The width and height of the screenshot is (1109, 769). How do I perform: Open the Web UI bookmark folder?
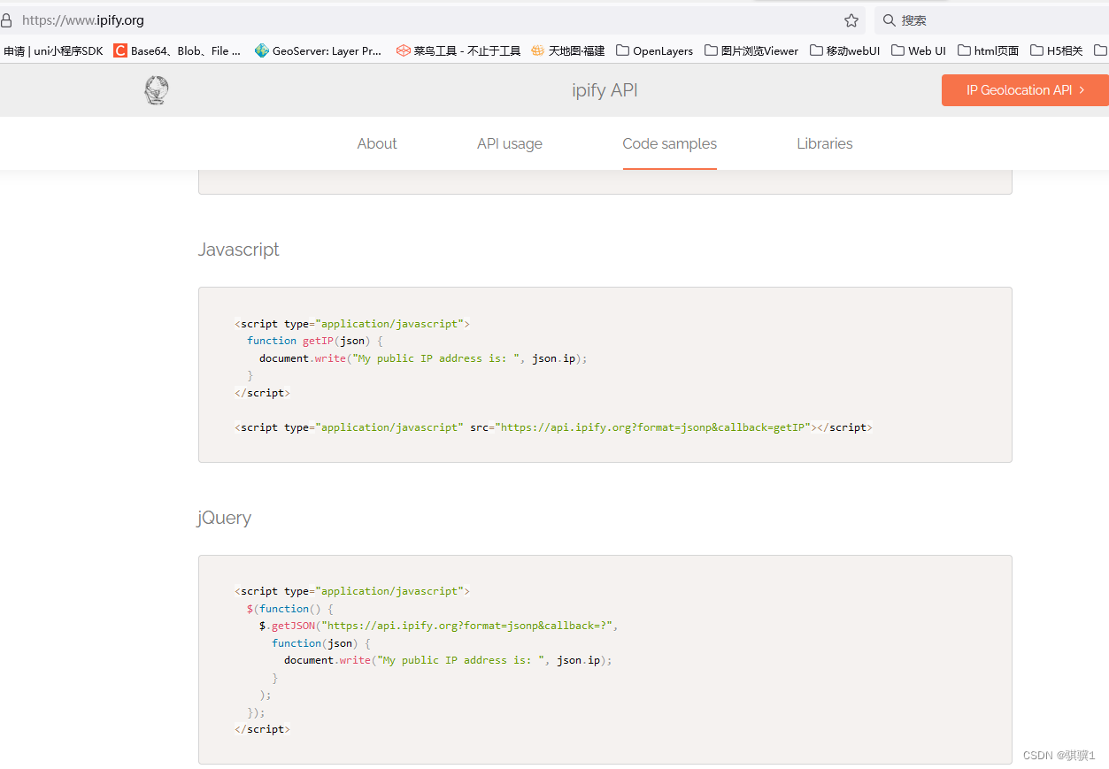(919, 51)
